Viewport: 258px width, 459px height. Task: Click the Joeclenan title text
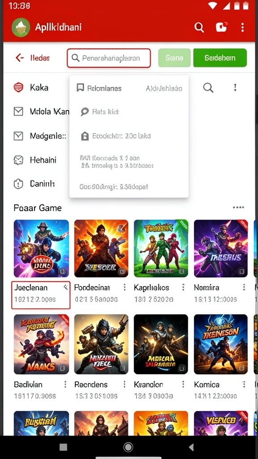pos(31,287)
